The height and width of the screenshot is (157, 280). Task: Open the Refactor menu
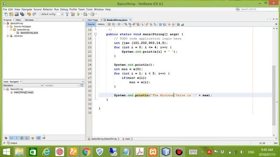(48, 9)
